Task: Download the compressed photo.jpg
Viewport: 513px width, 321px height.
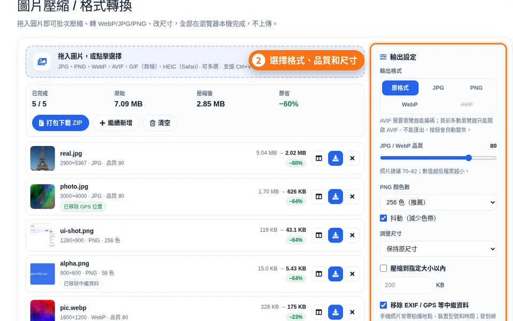Action: click(x=336, y=196)
